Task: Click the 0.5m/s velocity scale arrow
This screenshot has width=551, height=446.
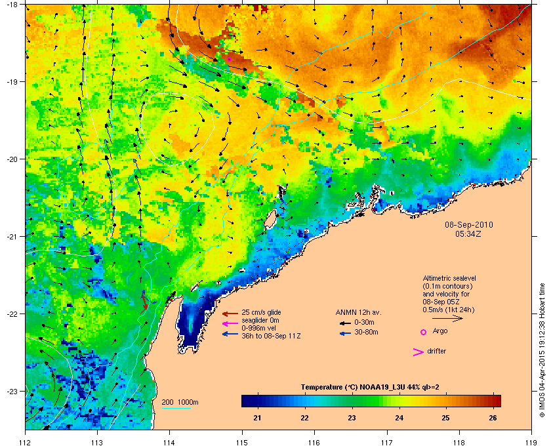Action: [447, 319]
